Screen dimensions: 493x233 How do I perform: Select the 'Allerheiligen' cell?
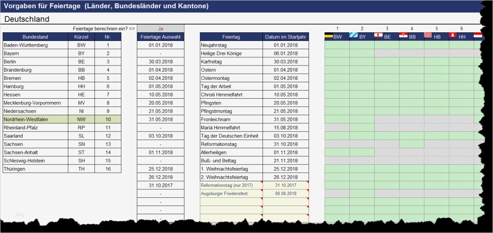(231, 152)
